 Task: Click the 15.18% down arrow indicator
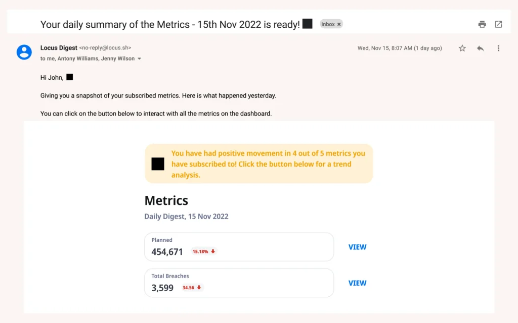204,251
